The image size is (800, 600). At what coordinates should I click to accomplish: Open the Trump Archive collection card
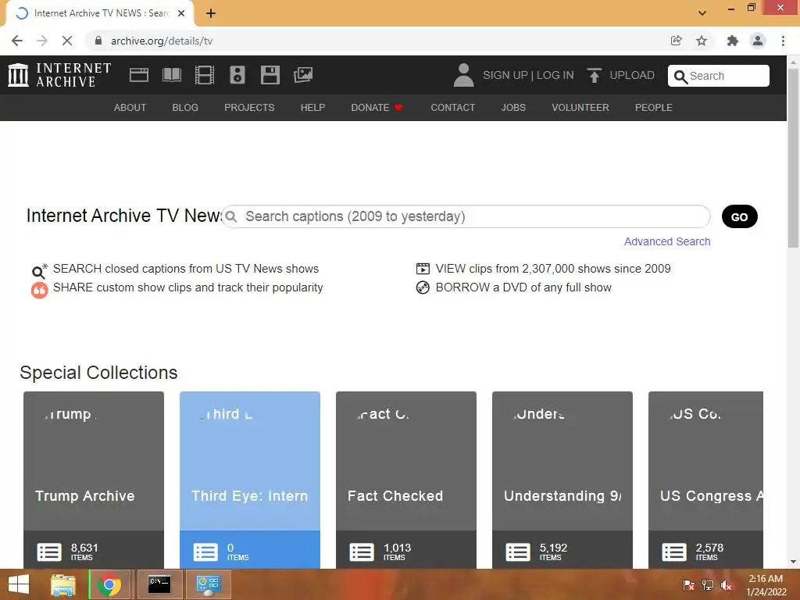(x=94, y=480)
